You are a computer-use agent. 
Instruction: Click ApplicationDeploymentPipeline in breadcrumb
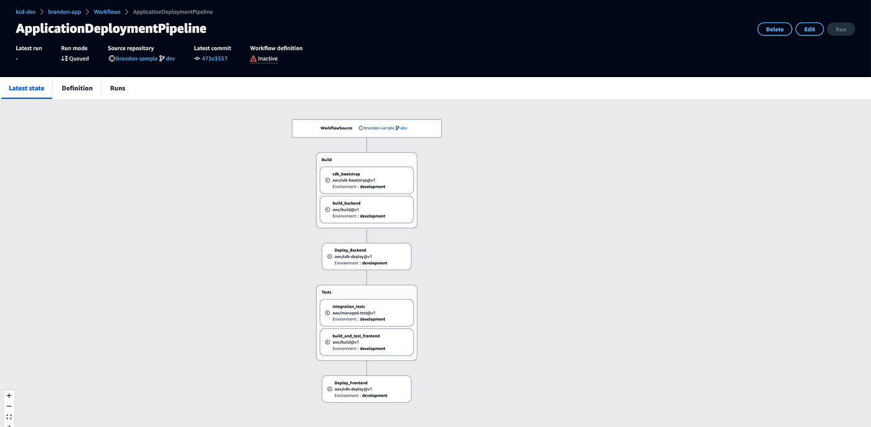(x=173, y=12)
